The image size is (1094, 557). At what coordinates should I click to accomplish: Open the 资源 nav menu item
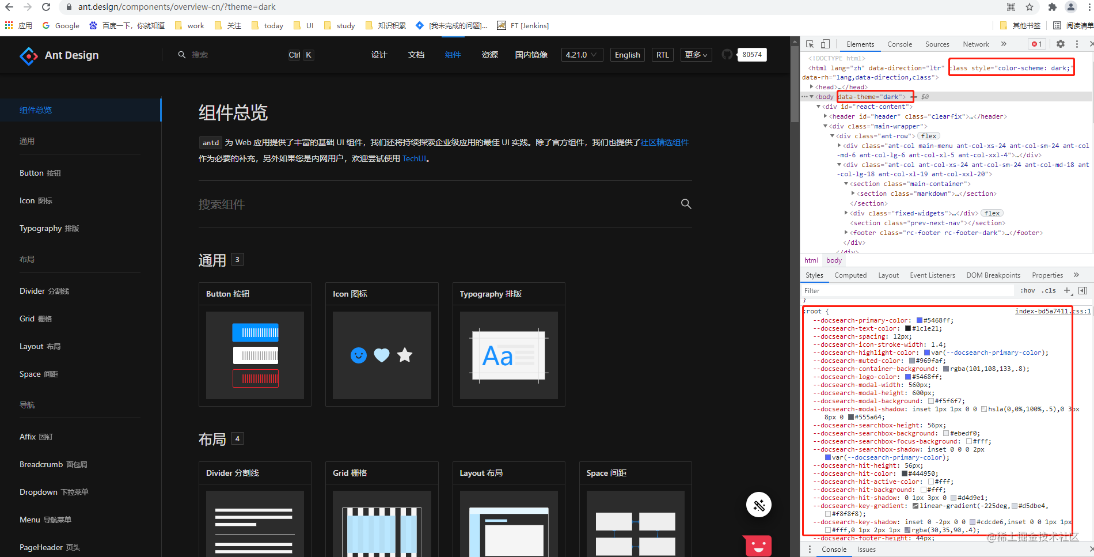pyautogui.click(x=489, y=55)
